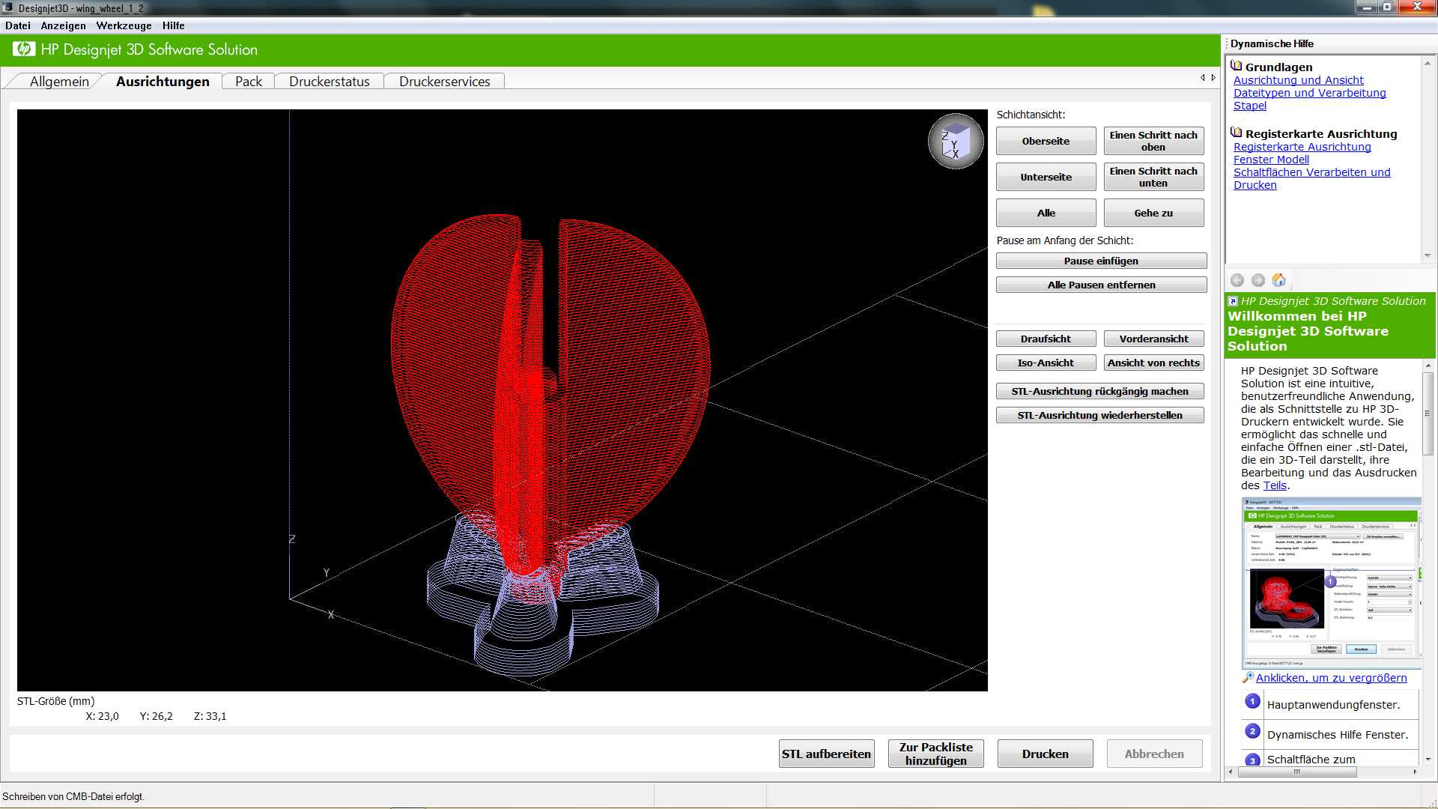Click the Y: 26,2 size value
This screenshot has height=809, width=1438.
point(156,716)
